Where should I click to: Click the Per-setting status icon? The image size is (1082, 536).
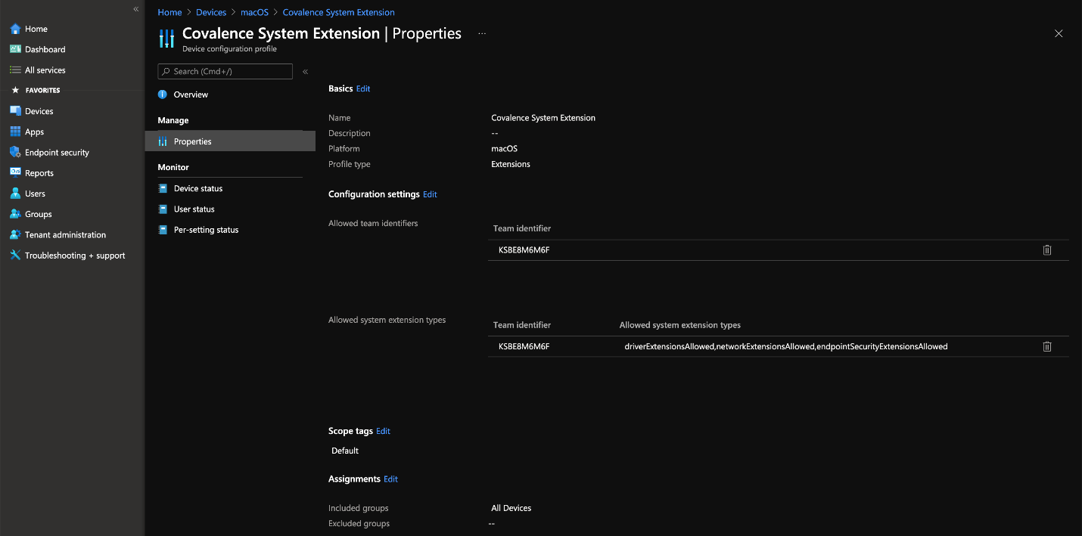(x=162, y=229)
